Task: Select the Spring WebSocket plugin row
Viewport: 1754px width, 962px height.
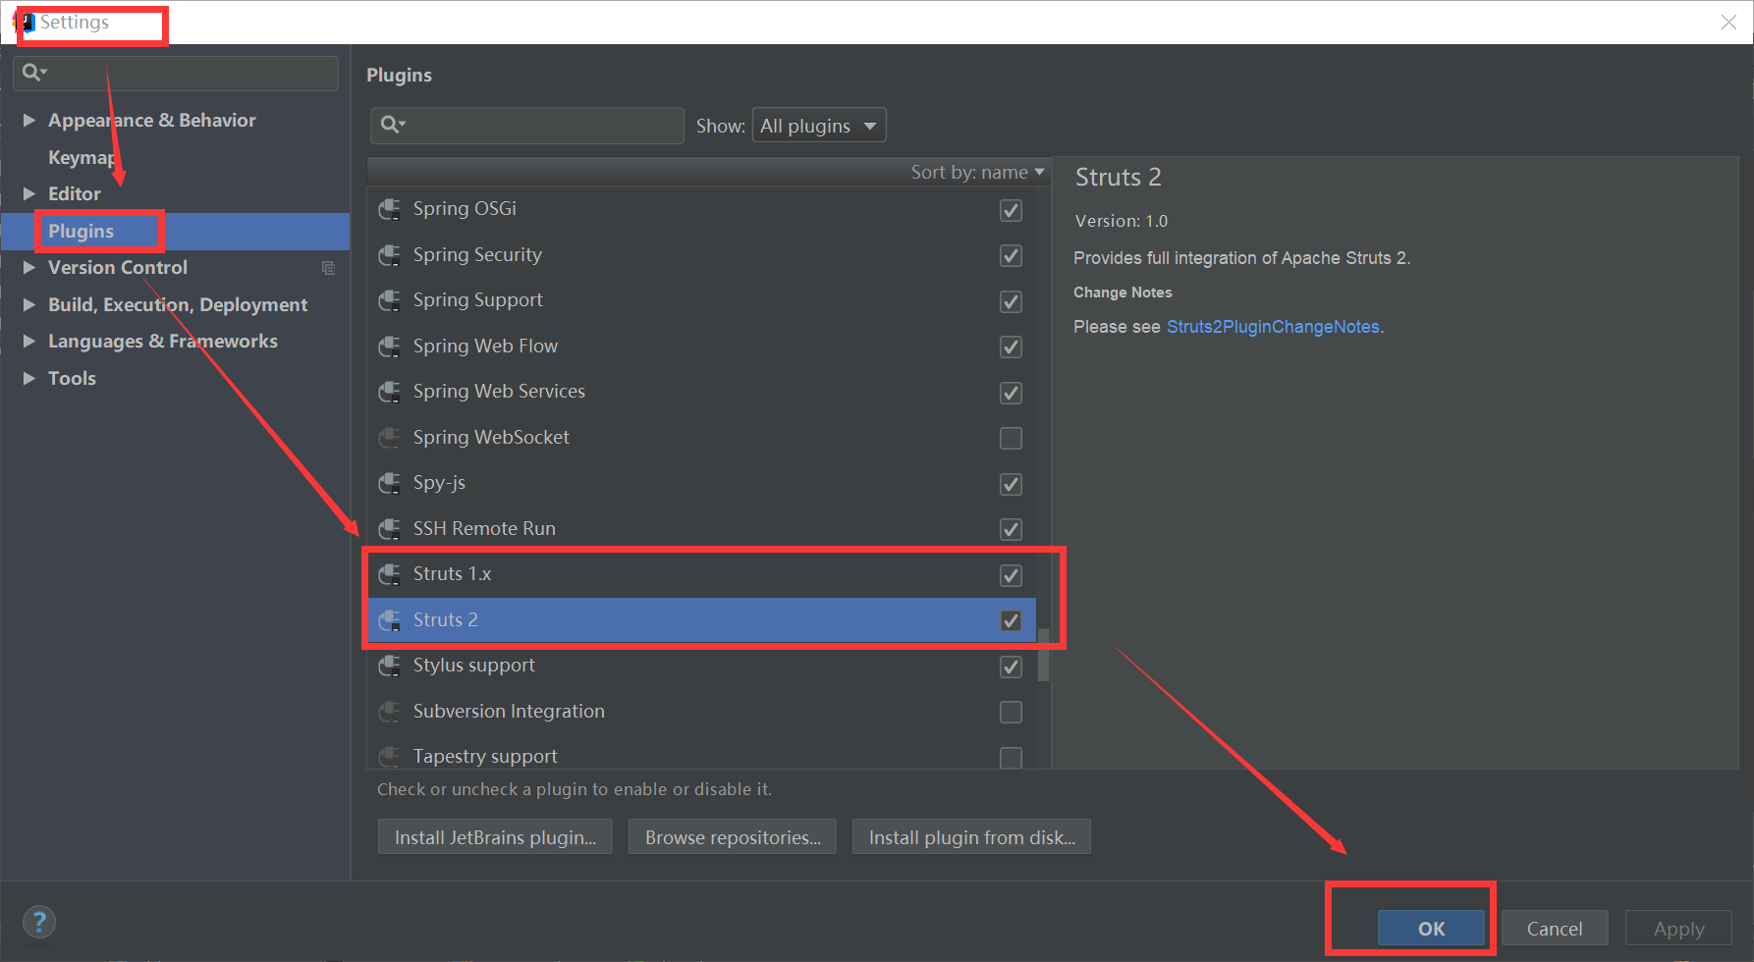Action: coord(701,438)
